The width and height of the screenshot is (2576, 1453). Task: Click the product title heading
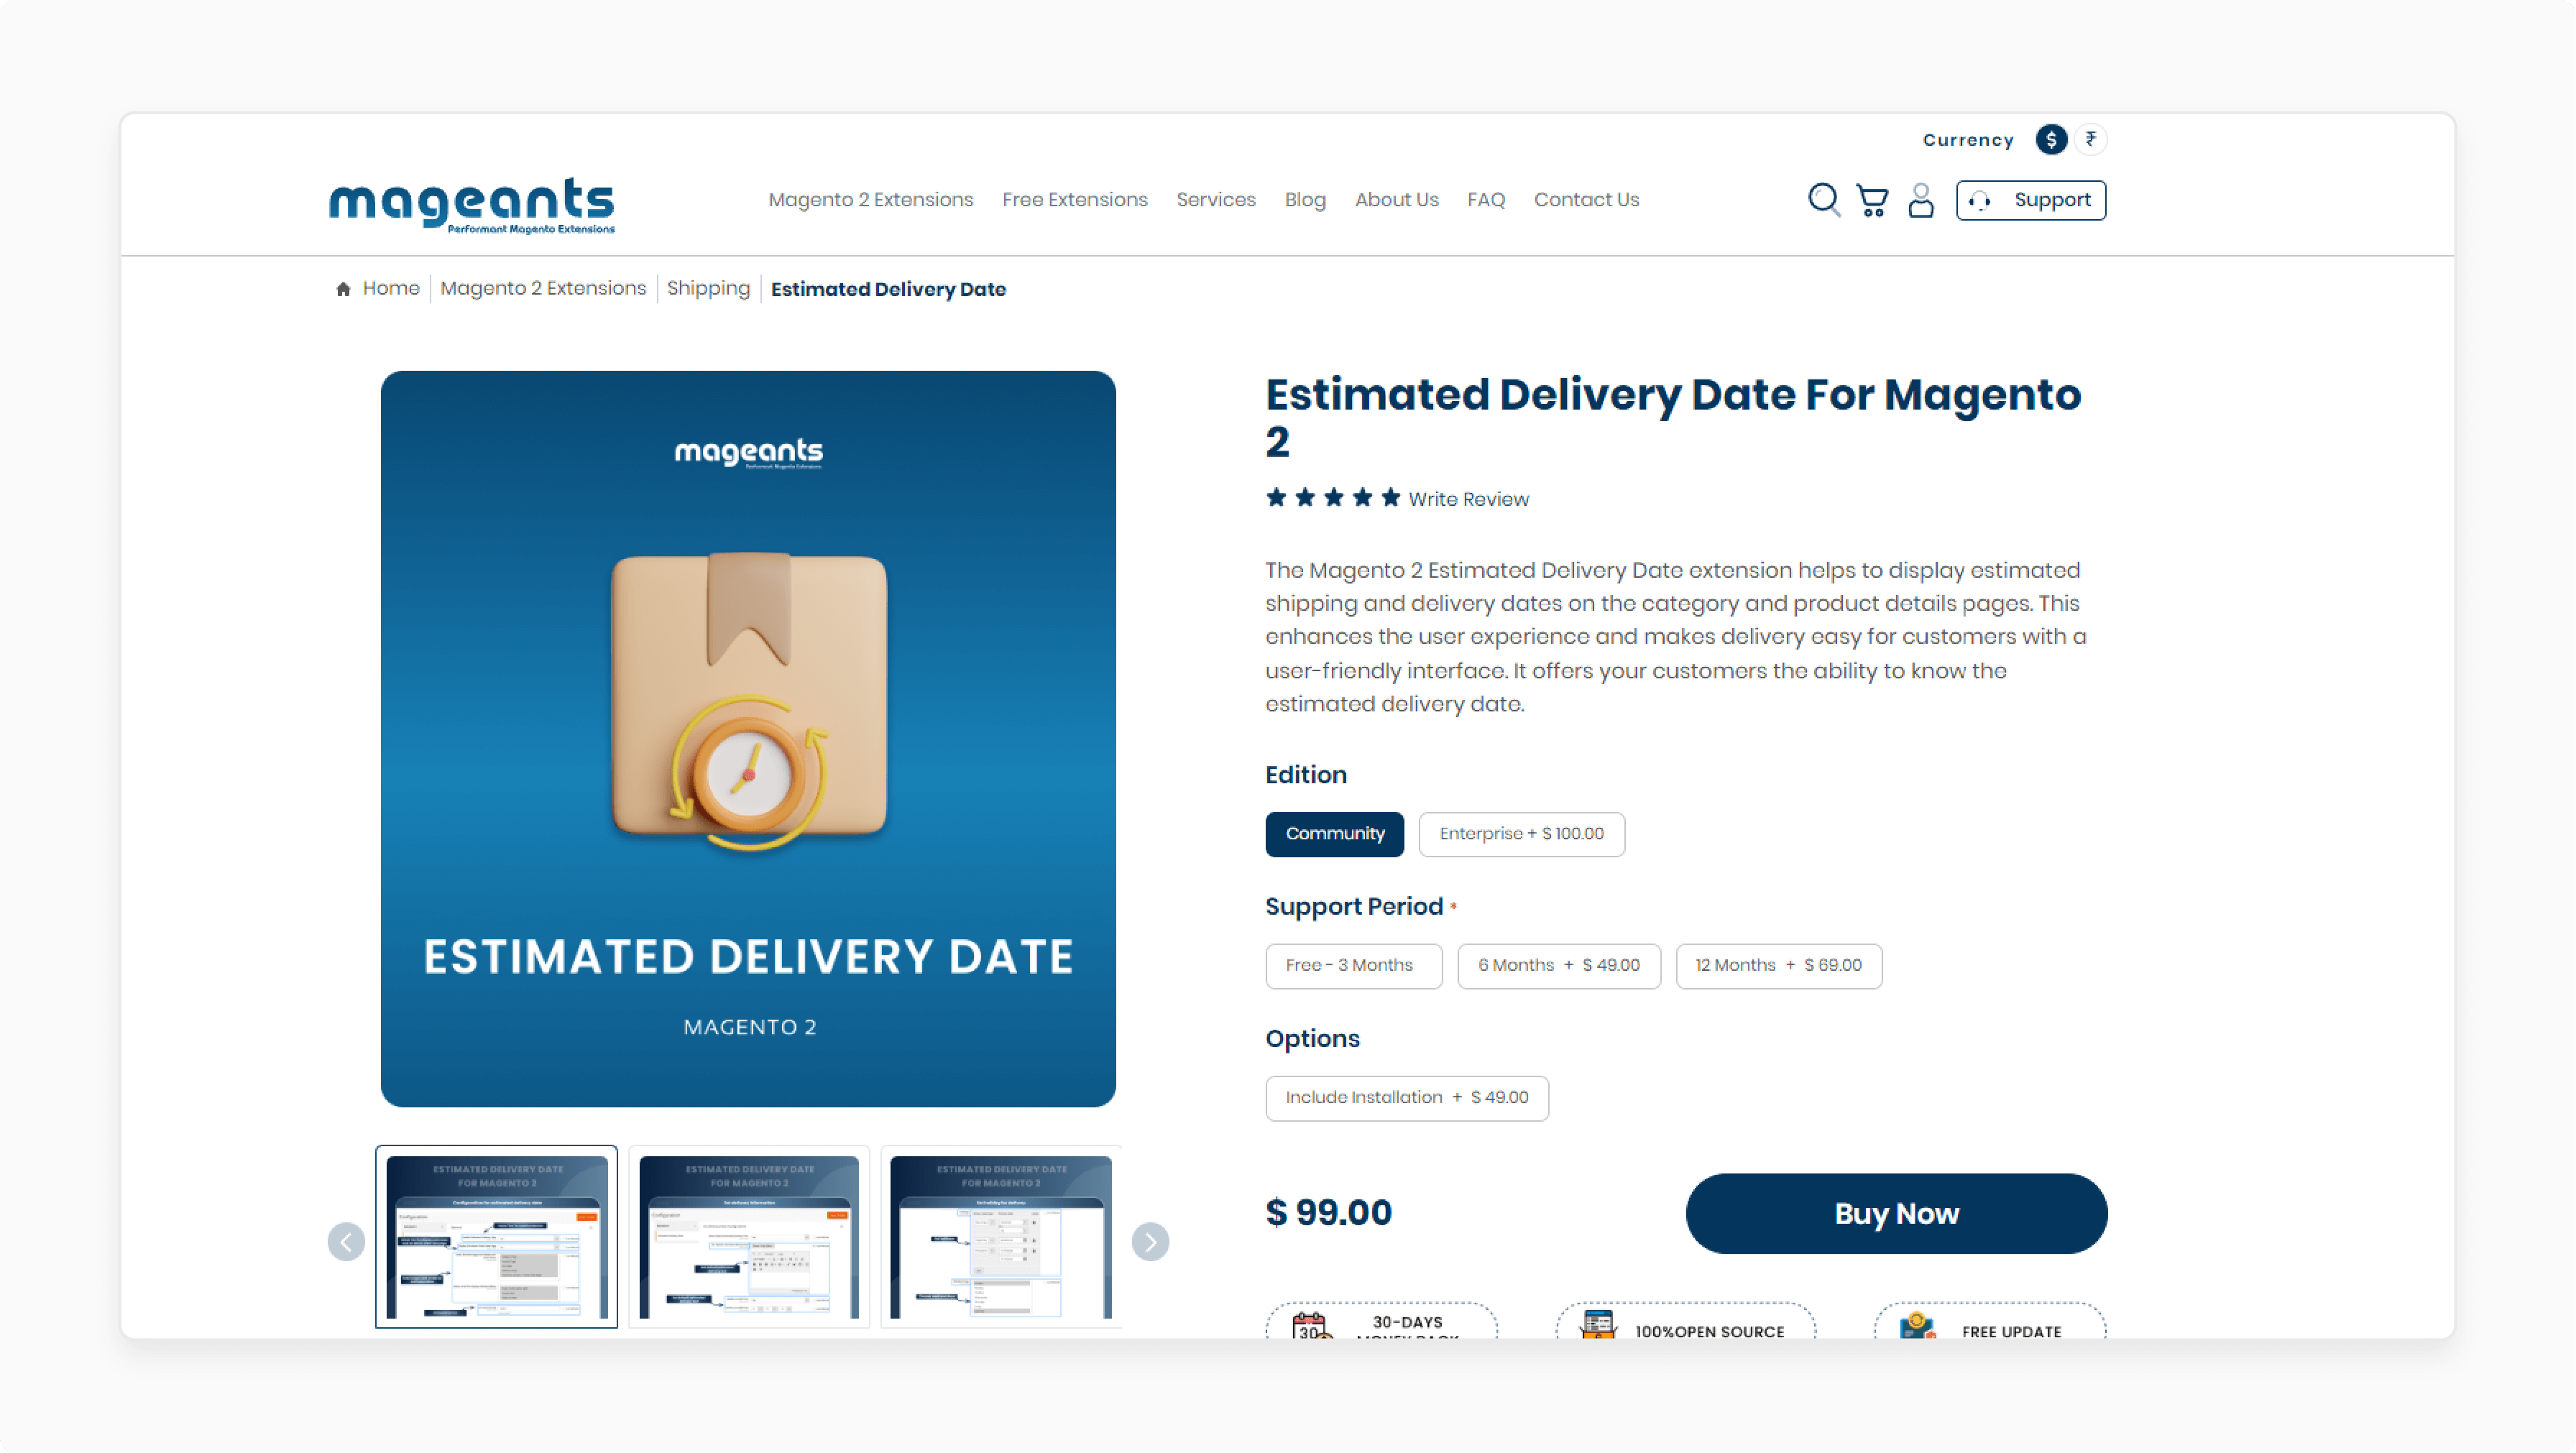coord(1673,417)
